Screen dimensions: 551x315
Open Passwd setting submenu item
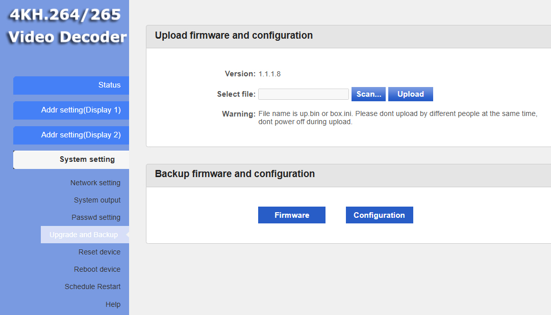96,218
